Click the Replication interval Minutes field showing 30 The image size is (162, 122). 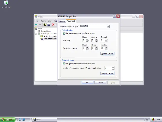pyautogui.click(x=103, y=48)
